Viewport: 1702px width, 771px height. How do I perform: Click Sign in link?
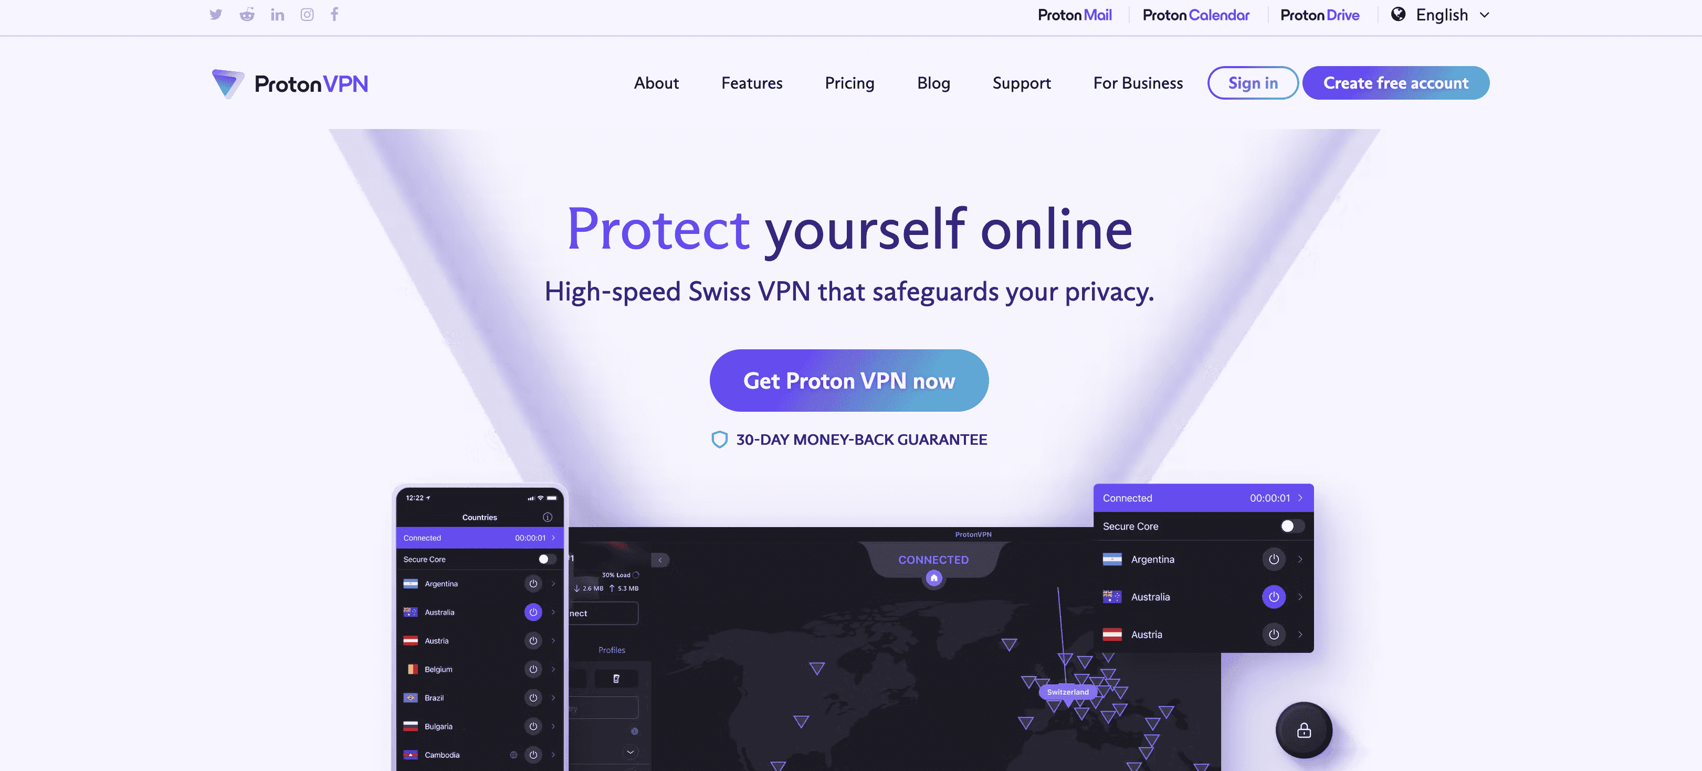click(1253, 82)
